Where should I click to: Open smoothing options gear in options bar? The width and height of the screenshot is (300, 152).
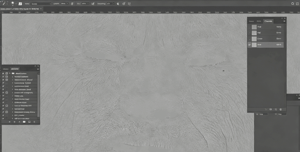click(x=118, y=4)
